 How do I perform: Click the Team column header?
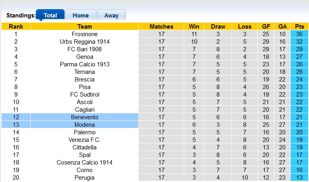pyautogui.click(x=85, y=27)
